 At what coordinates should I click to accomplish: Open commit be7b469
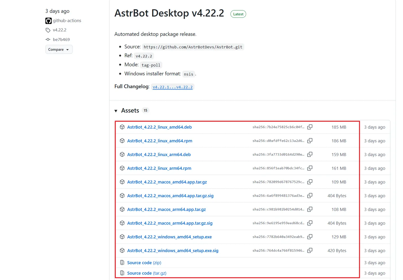[x=61, y=39]
